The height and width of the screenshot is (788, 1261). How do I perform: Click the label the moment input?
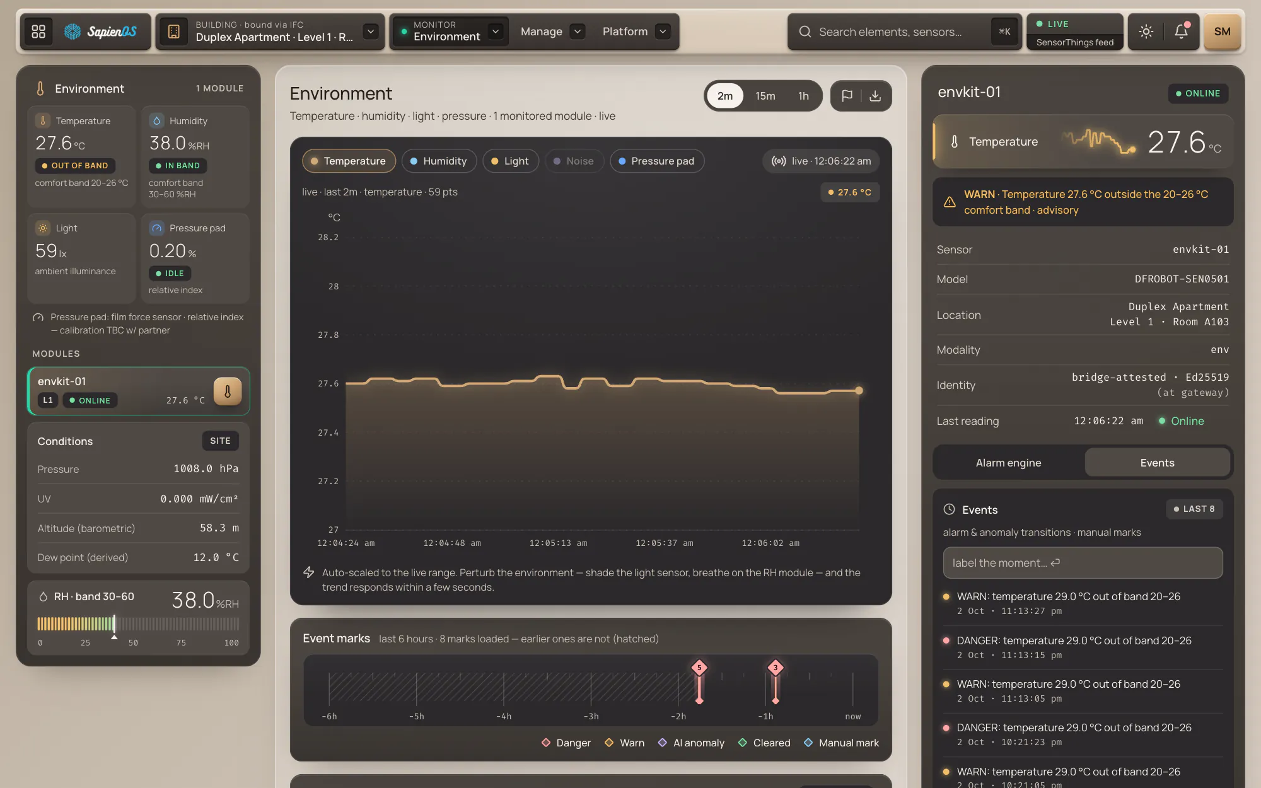[1083, 563]
